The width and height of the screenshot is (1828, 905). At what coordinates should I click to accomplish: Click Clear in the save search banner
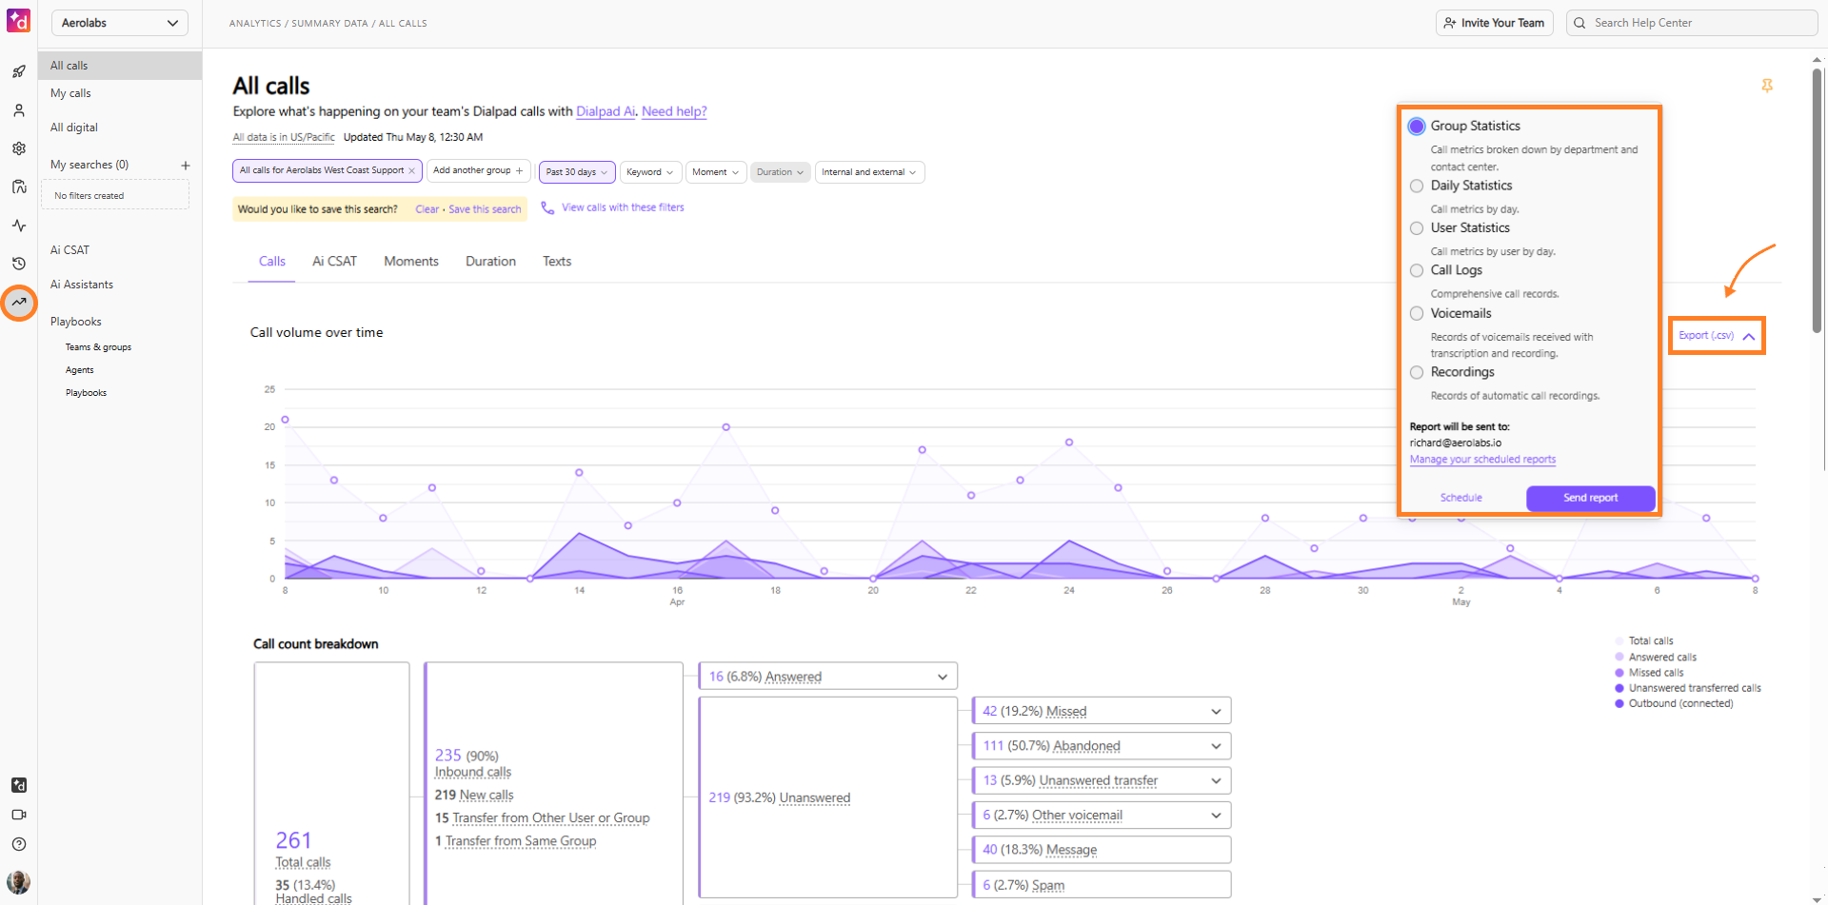coord(427,209)
